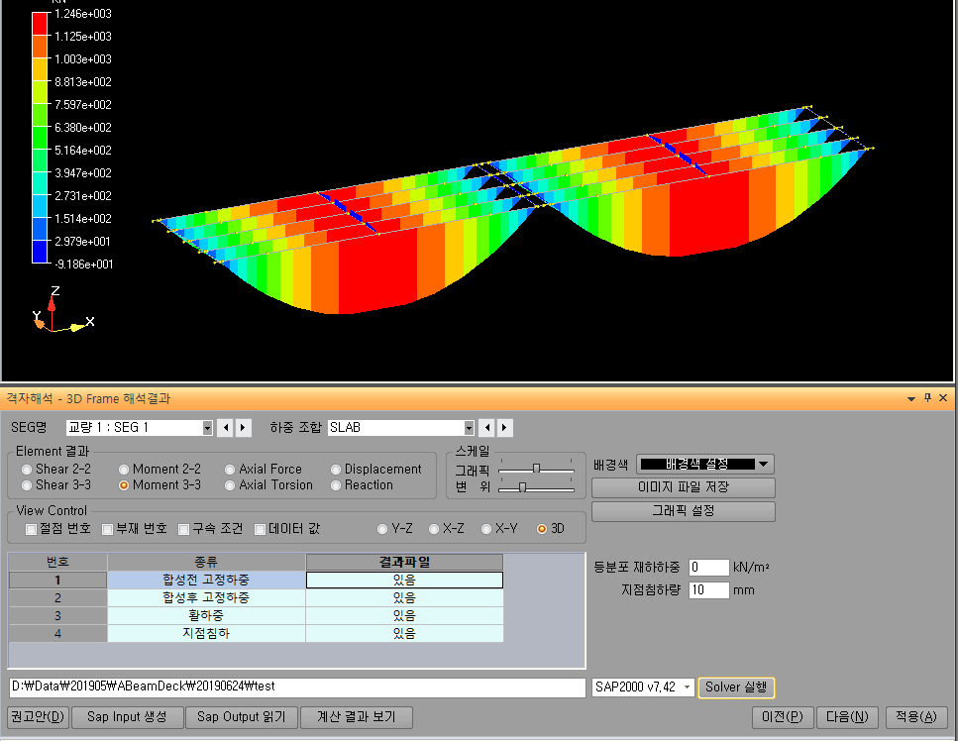Click 지점침하량 input field showing 10
Screen dimensions: 958x741
coord(708,590)
